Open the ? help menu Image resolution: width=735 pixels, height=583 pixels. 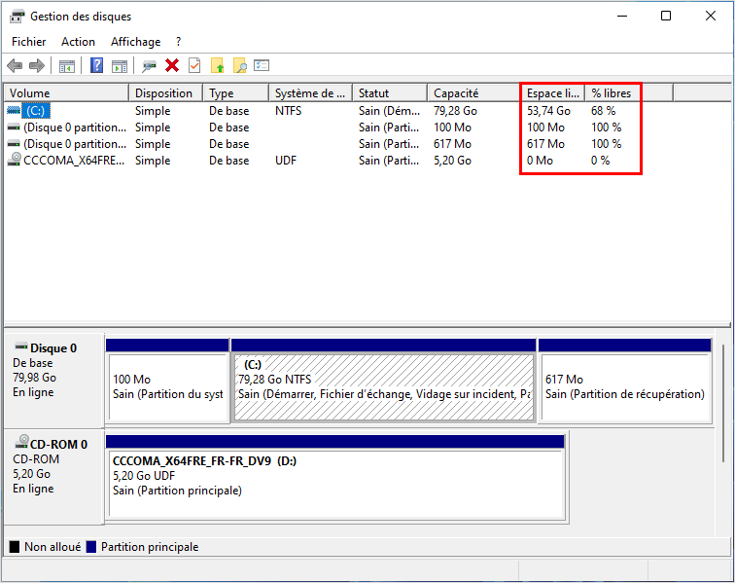tap(178, 42)
